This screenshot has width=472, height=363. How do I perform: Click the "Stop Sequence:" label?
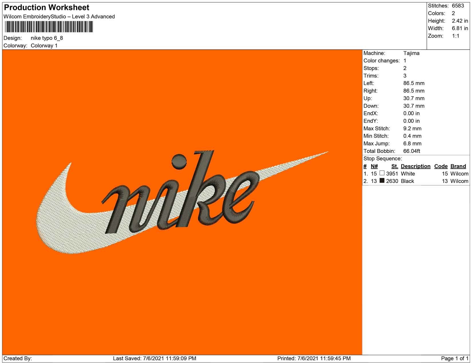[x=383, y=159]
